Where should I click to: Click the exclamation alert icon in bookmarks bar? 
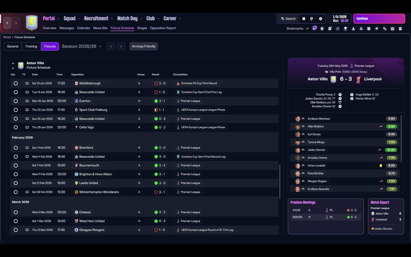330,29
